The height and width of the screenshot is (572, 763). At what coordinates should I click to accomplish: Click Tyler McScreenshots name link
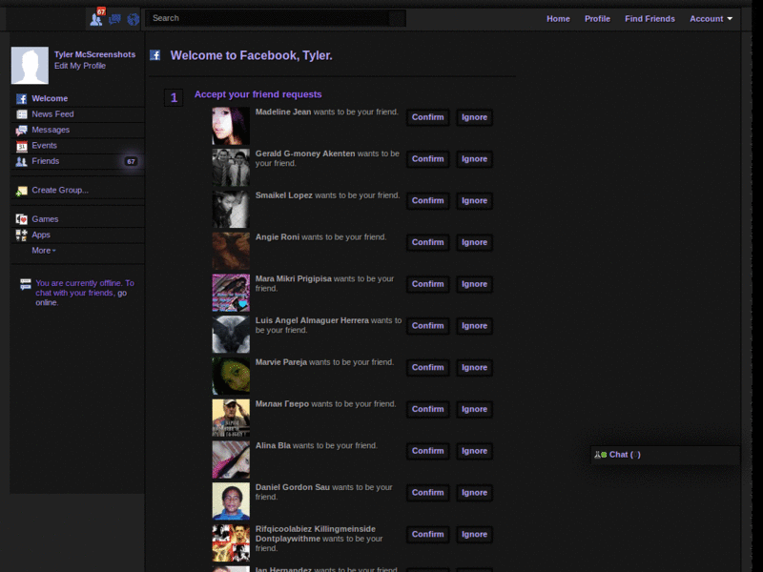click(94, 54)
